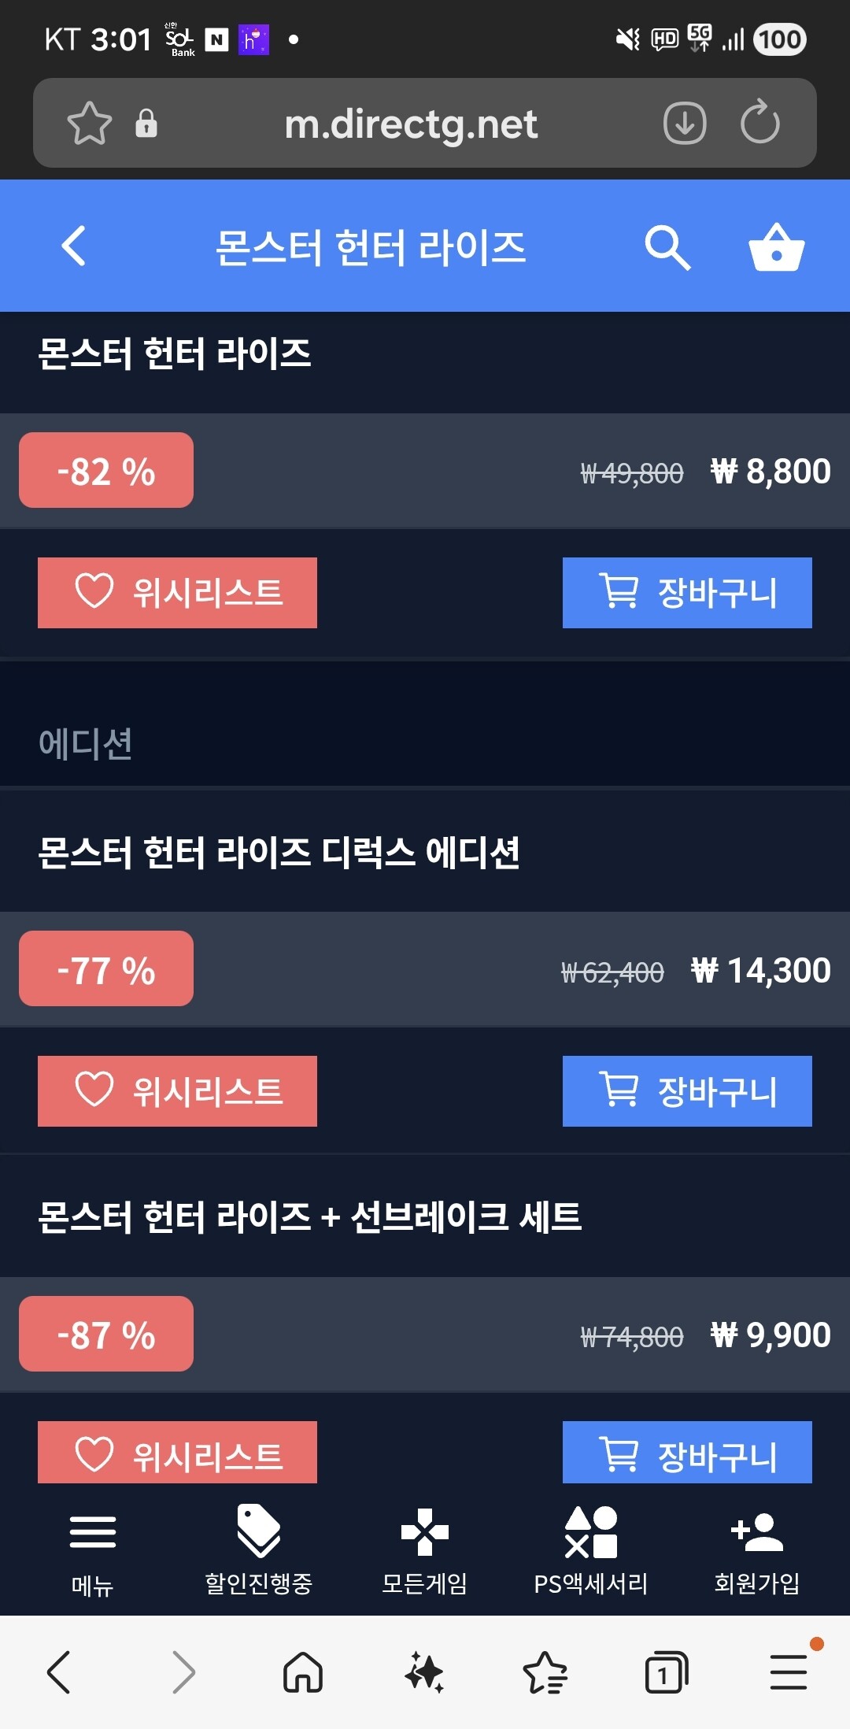Go back using the blue header arrow
This screenshot has height=1729, width=850.
tap(74, 246)
